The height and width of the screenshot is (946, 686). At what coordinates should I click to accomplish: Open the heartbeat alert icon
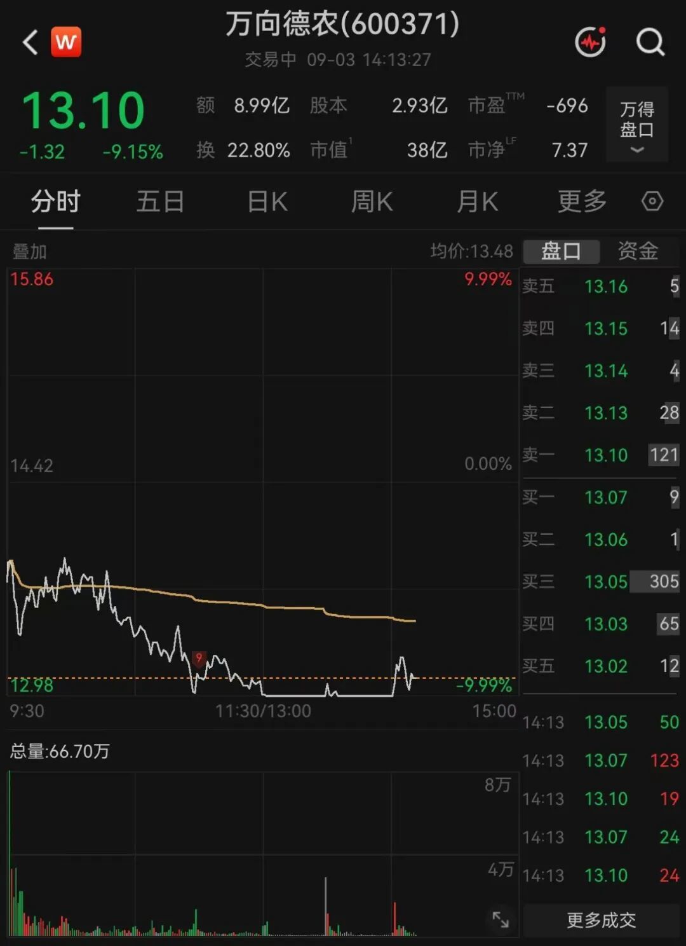pyautogui.click(x=591, y=42)
